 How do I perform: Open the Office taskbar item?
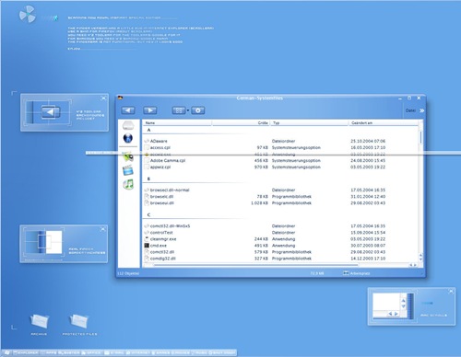[91, 352]
